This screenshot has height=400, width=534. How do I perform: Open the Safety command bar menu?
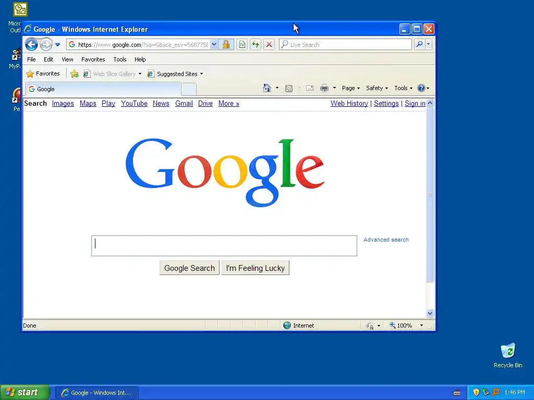(x=377, y=88)
